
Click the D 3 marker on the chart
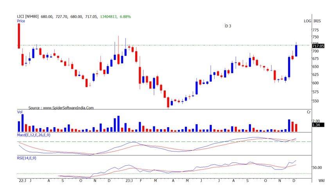pos(228,26)
